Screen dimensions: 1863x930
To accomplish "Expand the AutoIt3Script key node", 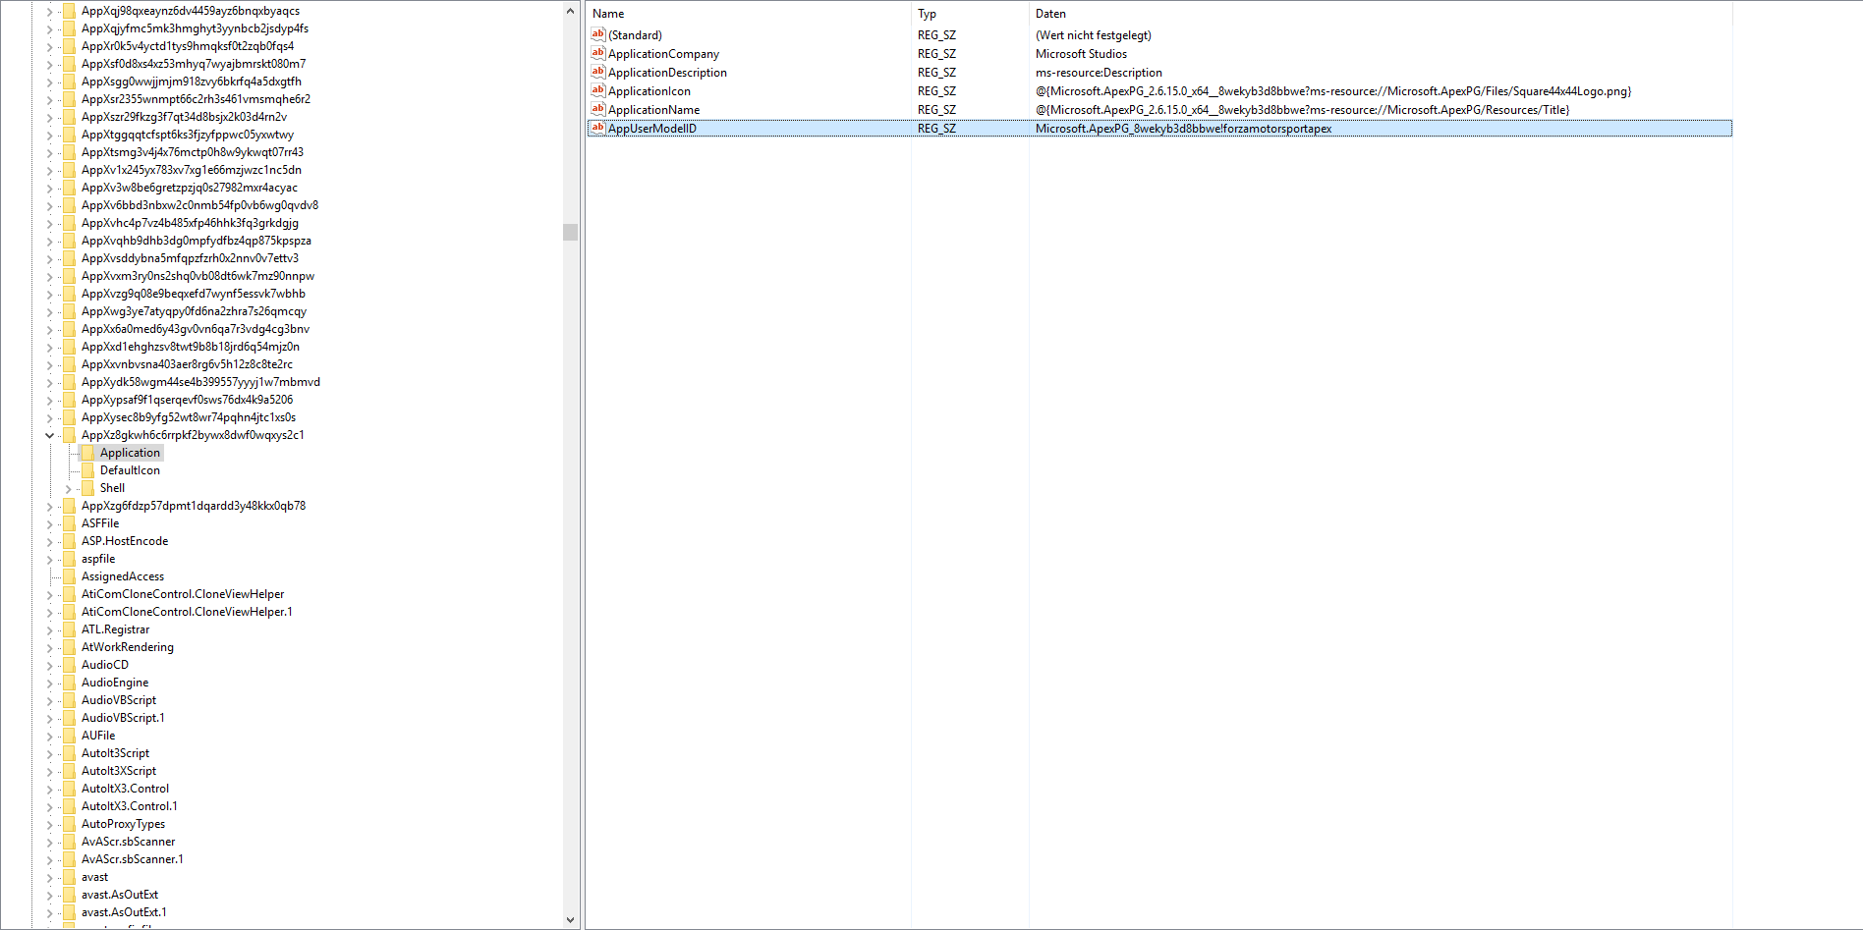I will click(50, 753).
